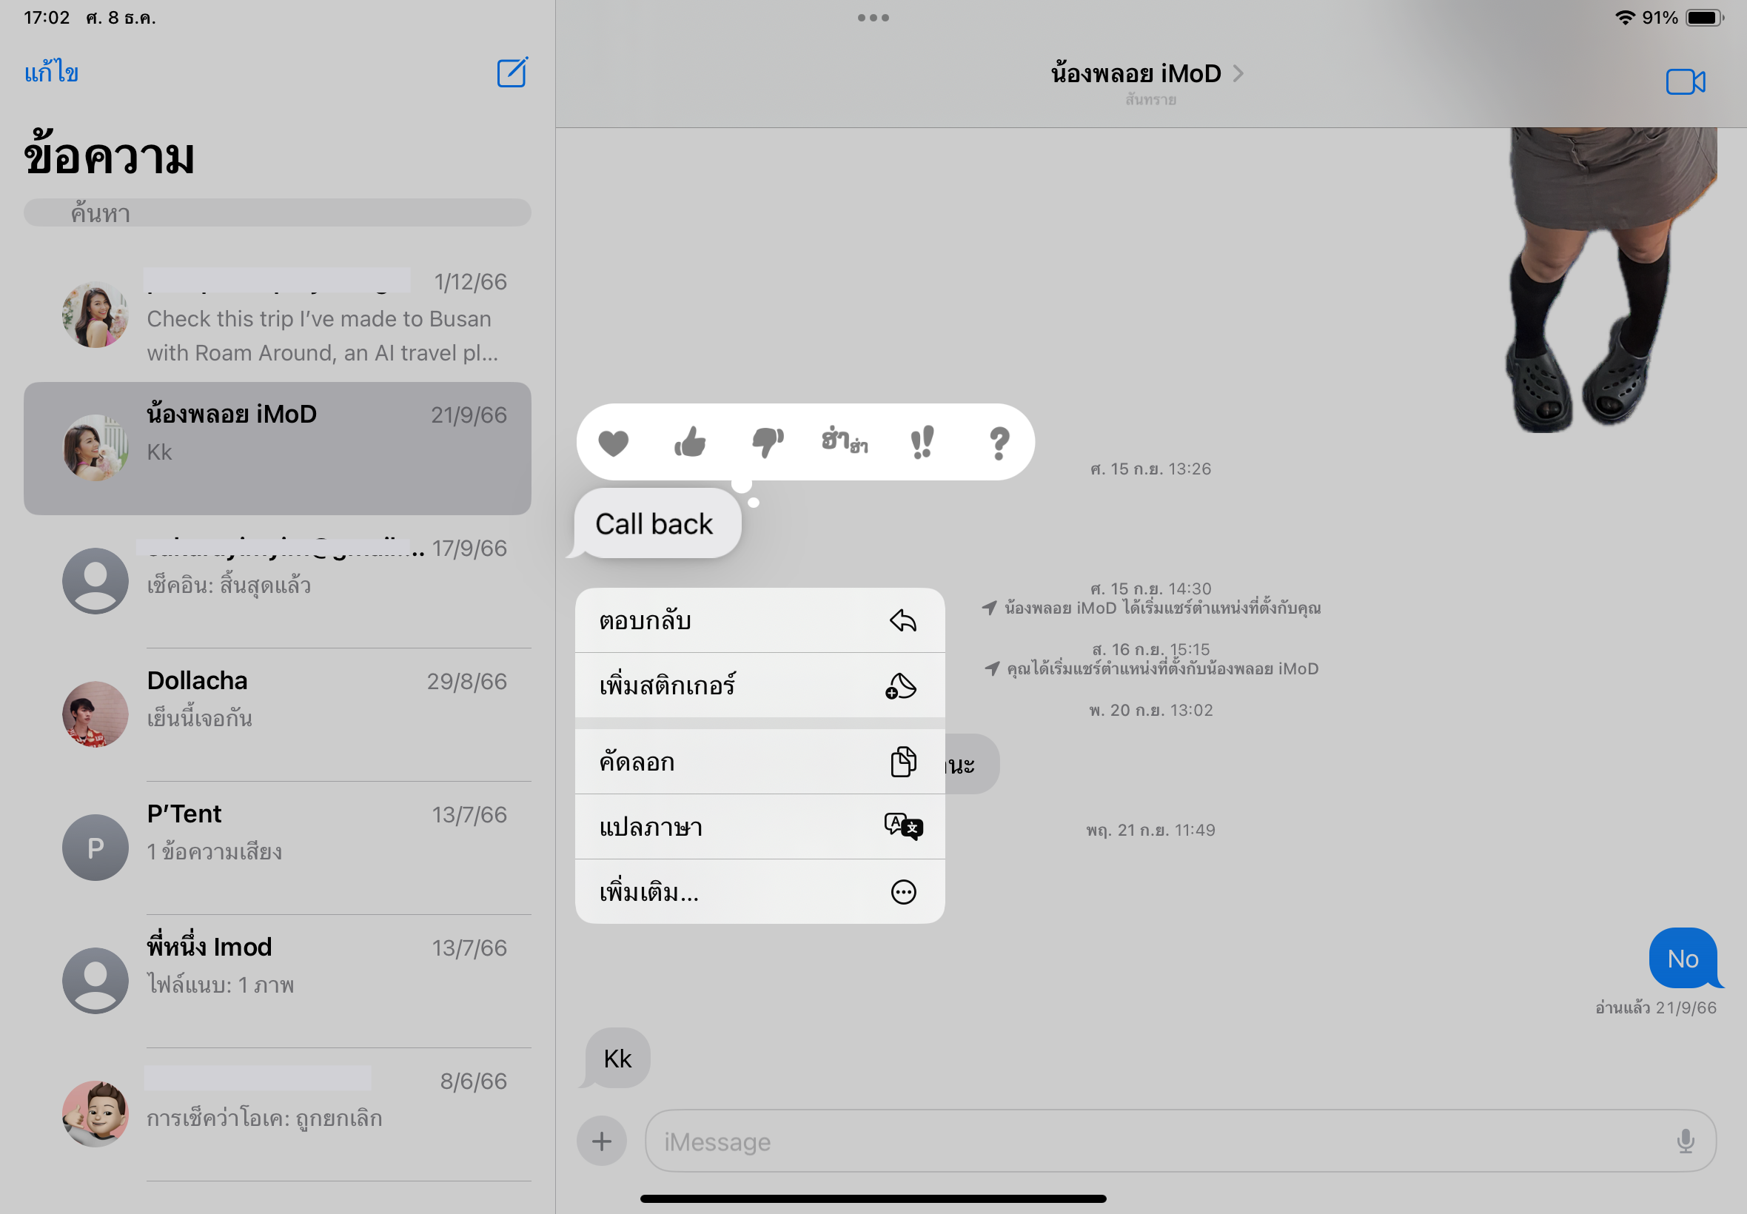The height and width of the screenshot is (1214, 1747).
Task: Open the three-dot multitasking menu
Action: [x=872, y=18]
